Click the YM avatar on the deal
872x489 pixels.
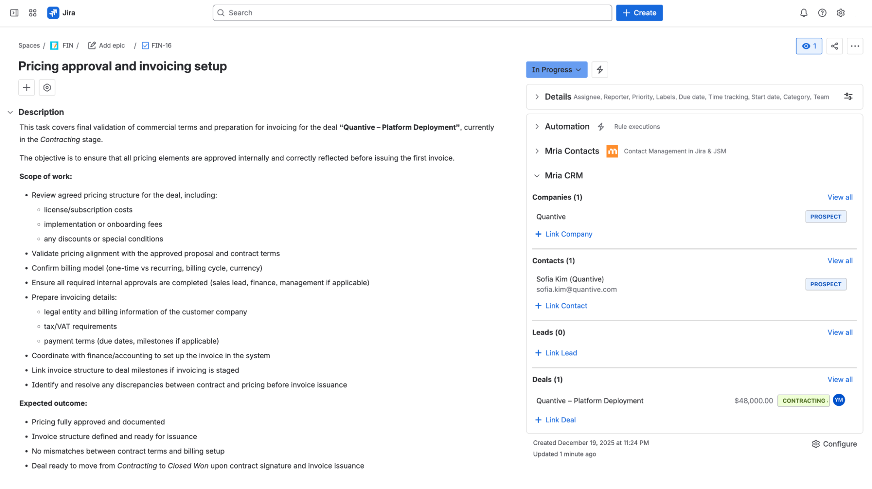(x=838, y=400)
